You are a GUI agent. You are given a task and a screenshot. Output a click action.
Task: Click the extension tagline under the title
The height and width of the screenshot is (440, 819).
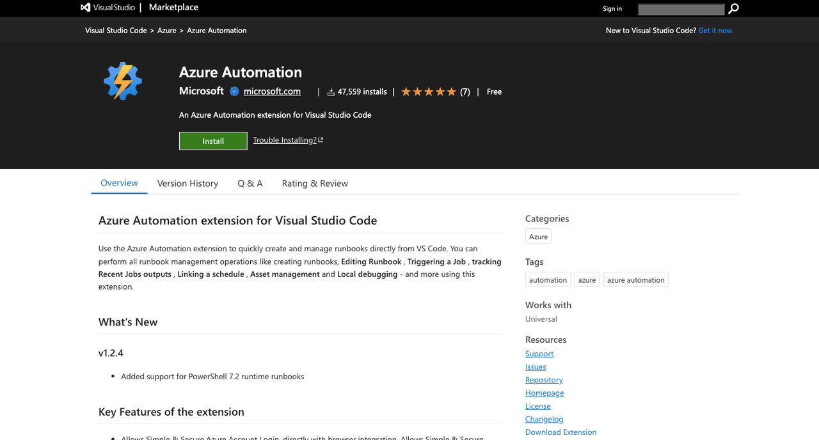click(275, 115)
